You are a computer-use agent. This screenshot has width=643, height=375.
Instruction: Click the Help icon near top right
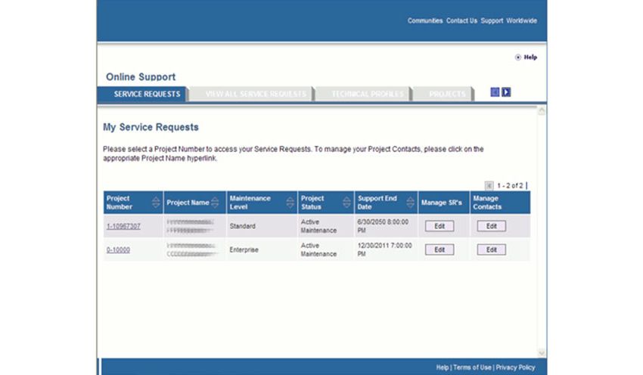518,57
